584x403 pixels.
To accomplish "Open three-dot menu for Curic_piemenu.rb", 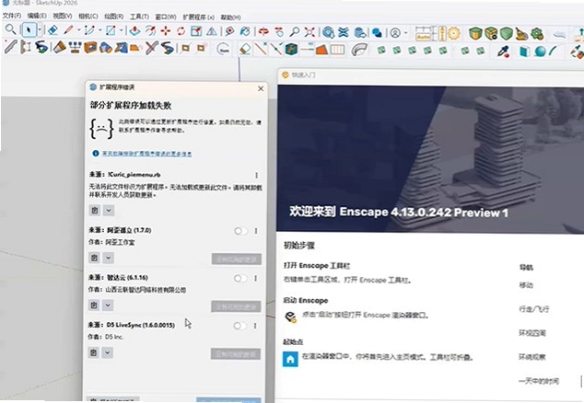I will click(256, 175).
